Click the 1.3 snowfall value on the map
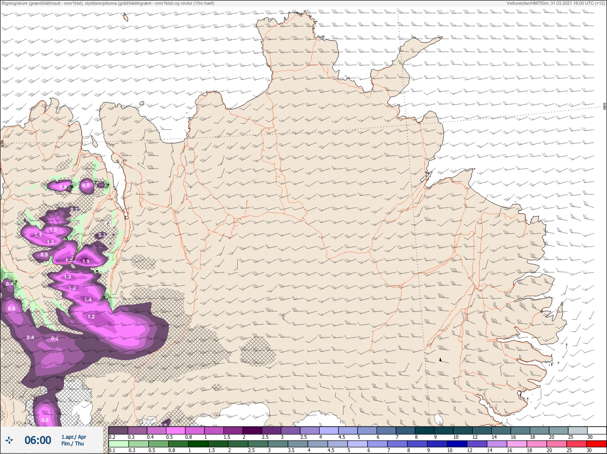Viewport: 607px width, 454px height. coord(67,277)
